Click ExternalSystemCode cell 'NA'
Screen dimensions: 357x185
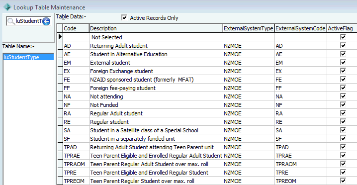[300, 96]
